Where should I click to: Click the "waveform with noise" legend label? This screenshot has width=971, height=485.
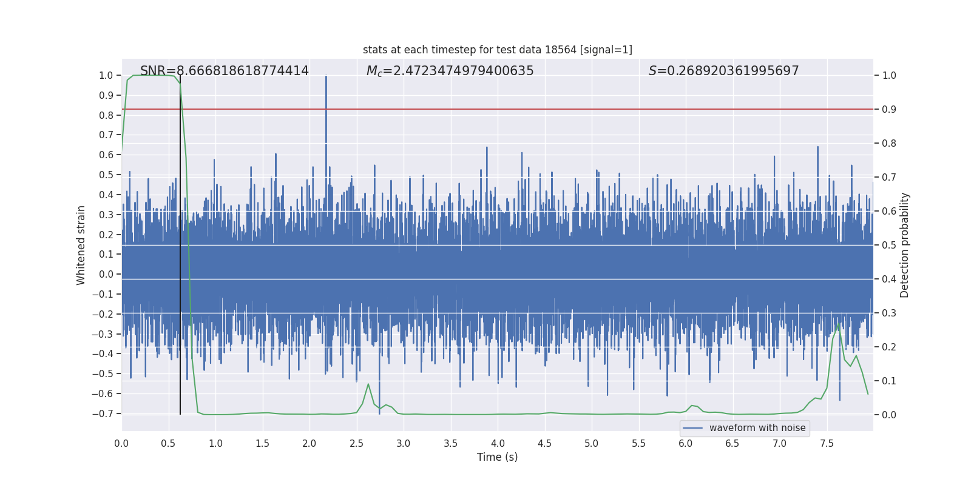pyautogui.click(x=757, y=428)
